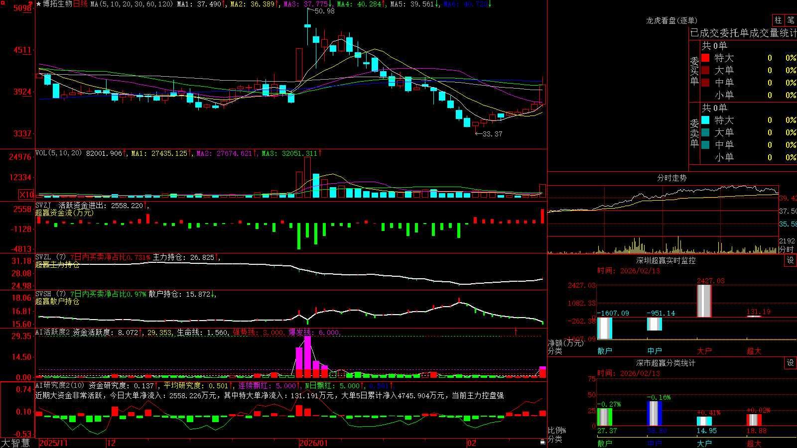Click the 深市超赢分类统计 title
The width and height of the screenshot is (797, 448).
[x=665, y=363]
